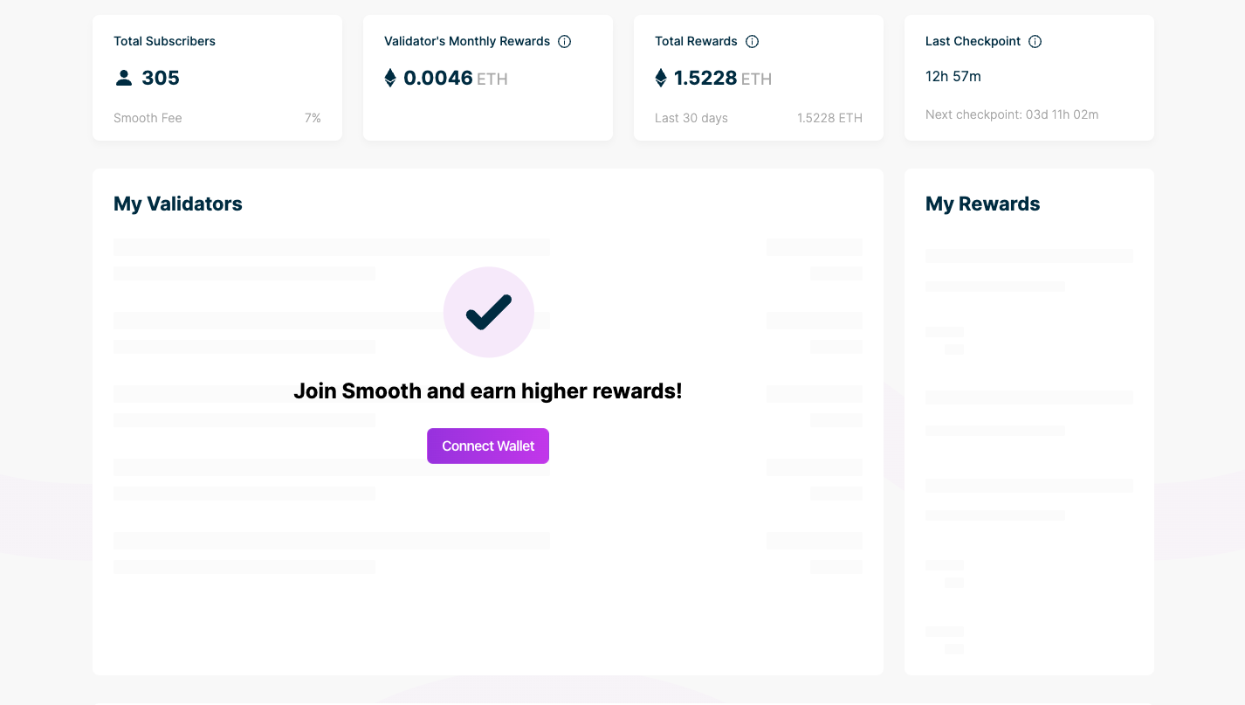Viewport: 1245px width, 705px height.
Task: Click the Connect Wallet button
Action: click(x=487, y=446)
